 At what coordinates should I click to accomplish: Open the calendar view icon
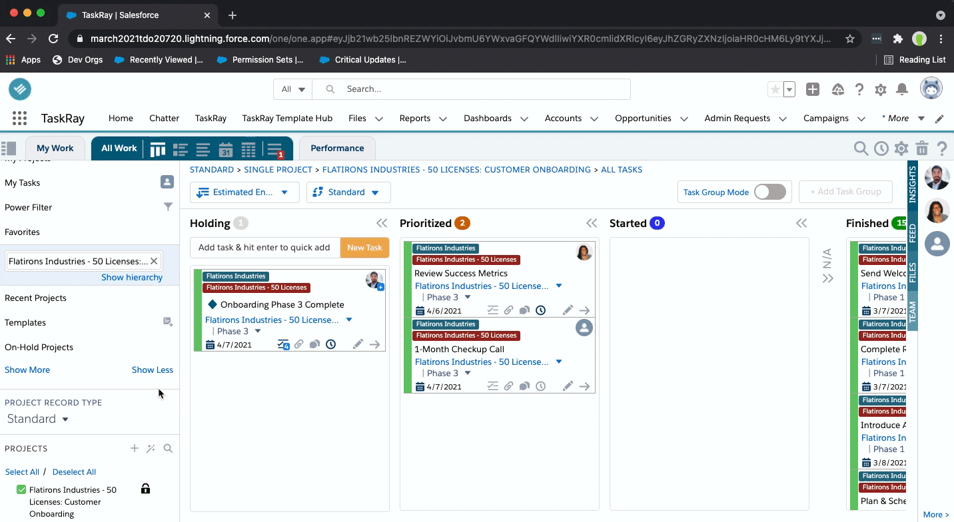[226, 148]
